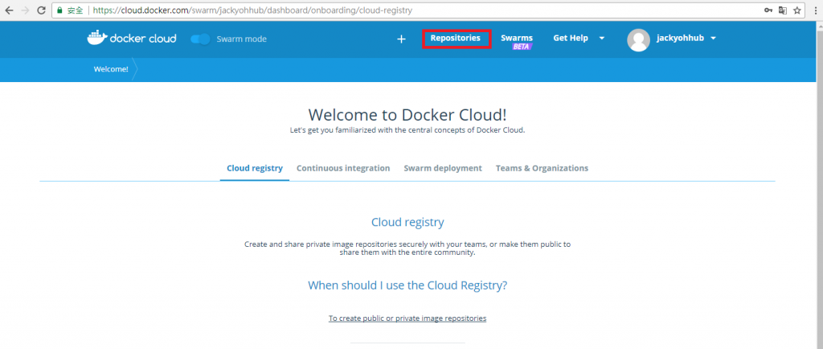Screen dimensions: 823x349
Task: Click the Cloud registry section heading
Action: click(407, 222)
